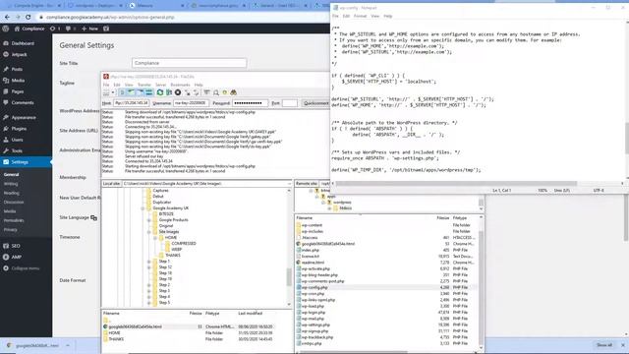Select COMPRESSED folder in local tree

coord(184,243)
